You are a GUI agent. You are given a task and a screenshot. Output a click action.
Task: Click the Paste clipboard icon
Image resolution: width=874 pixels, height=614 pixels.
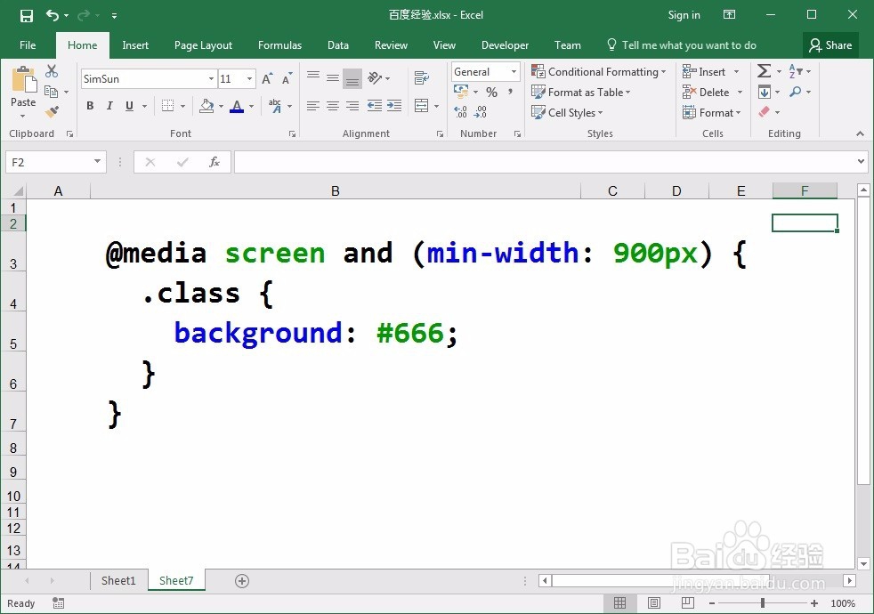(23, 79)
